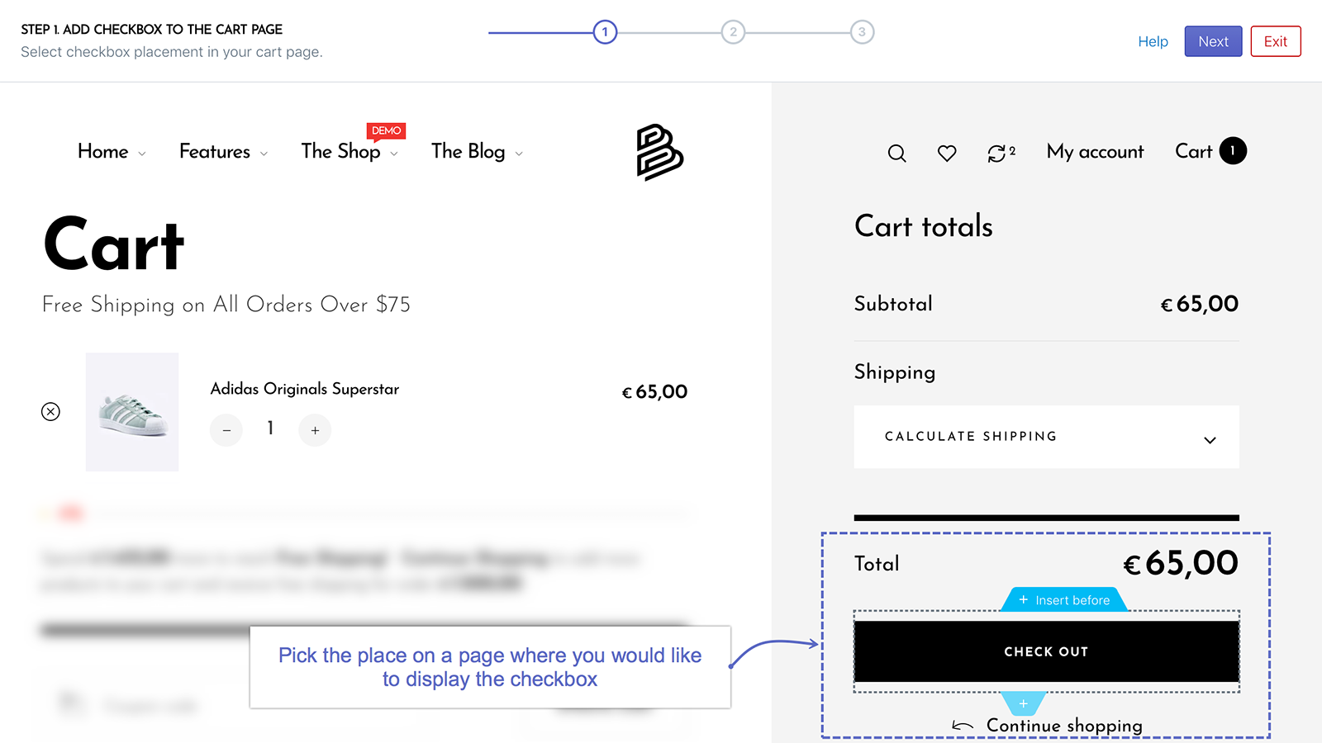Open the product compare list icon
Viewport: 1322px width, 743px height.
click(x=998, y=153)
